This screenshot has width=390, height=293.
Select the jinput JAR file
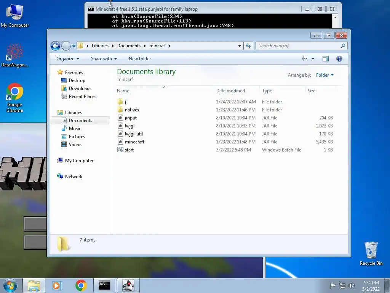(225, 118)
